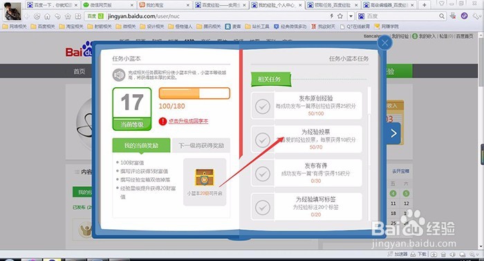Open the 发布有得 task title

316,165
